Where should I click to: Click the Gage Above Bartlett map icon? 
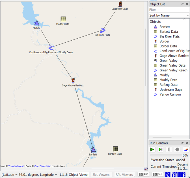tap(73, 81)
